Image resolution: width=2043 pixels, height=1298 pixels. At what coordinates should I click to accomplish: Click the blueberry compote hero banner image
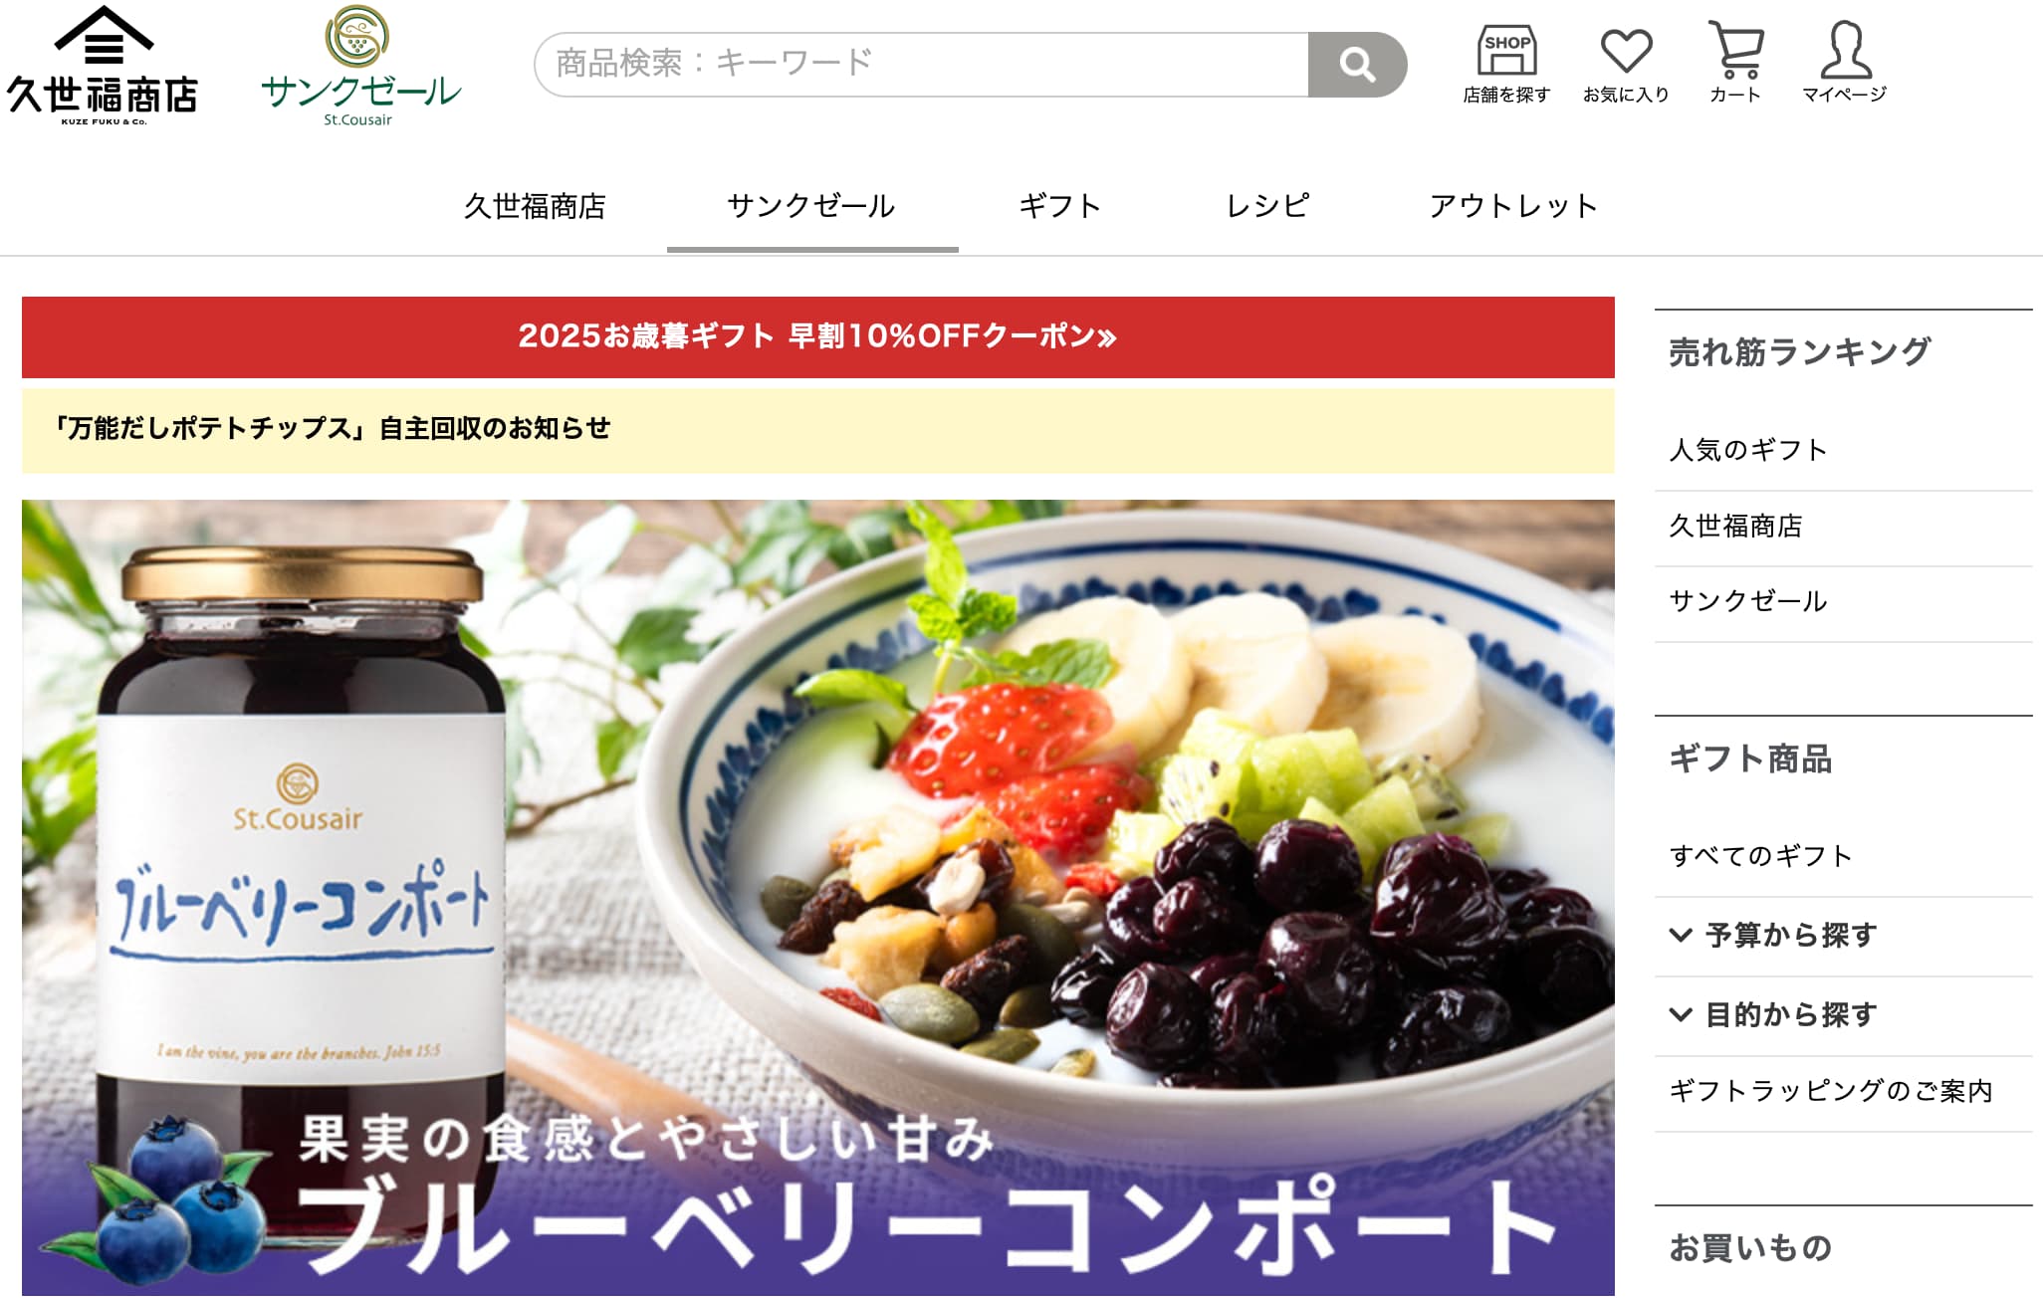[x=818, y=898]
